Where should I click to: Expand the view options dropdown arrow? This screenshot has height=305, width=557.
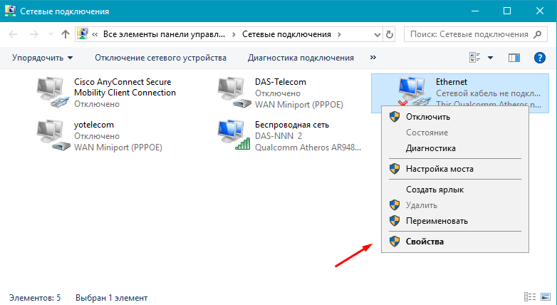[490, 58]
